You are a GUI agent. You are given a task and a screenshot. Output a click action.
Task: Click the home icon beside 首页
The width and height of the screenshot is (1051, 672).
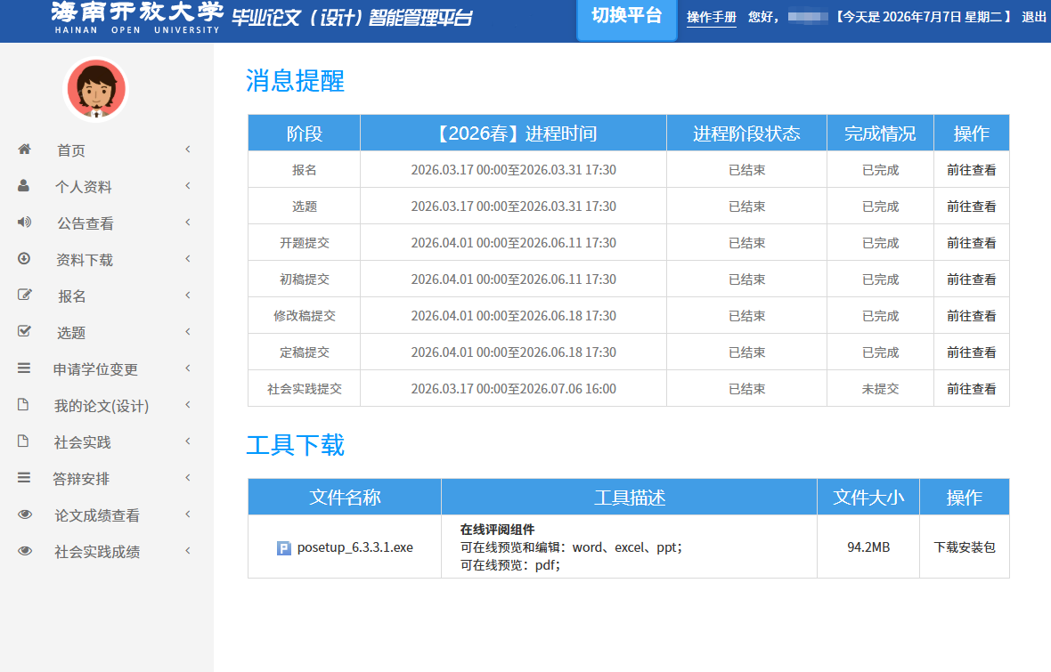tap(24, 149)
